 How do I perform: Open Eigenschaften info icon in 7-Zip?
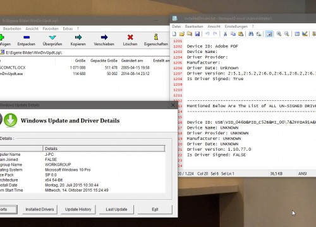156,37
